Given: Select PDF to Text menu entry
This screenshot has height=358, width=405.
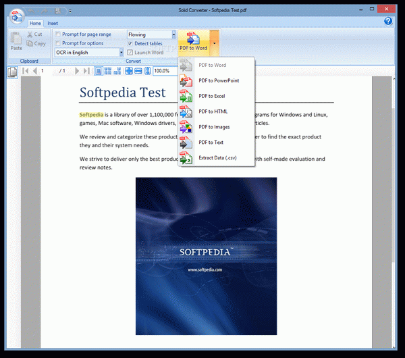Looking at the screenshot, I should point(217,143).
